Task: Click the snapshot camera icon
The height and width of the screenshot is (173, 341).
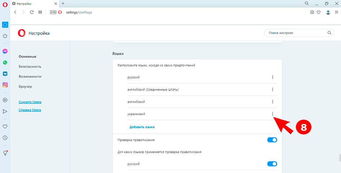Action: pyautogui.click(x=312, y=12)
